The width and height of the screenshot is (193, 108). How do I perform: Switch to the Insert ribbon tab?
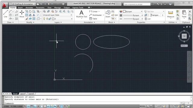20,7
